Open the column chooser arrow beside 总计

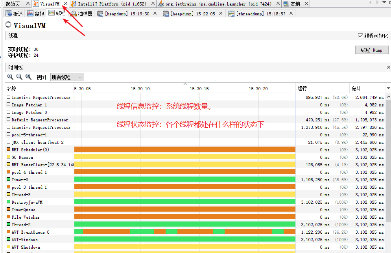point(388,88)
